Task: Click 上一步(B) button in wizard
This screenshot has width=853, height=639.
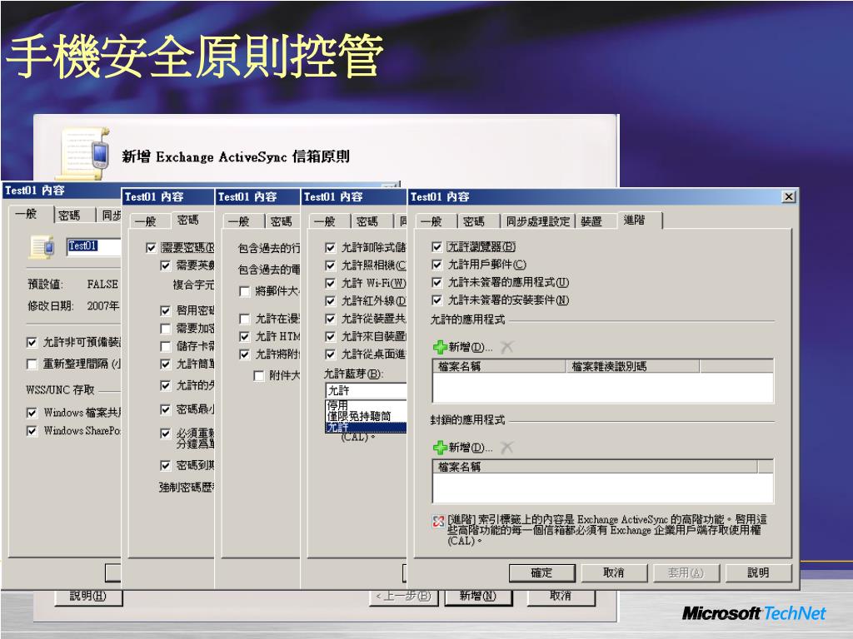Action: [404, 596]
